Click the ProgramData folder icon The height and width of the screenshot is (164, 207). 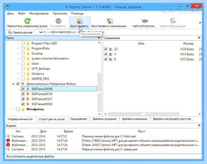click(28, 48)
